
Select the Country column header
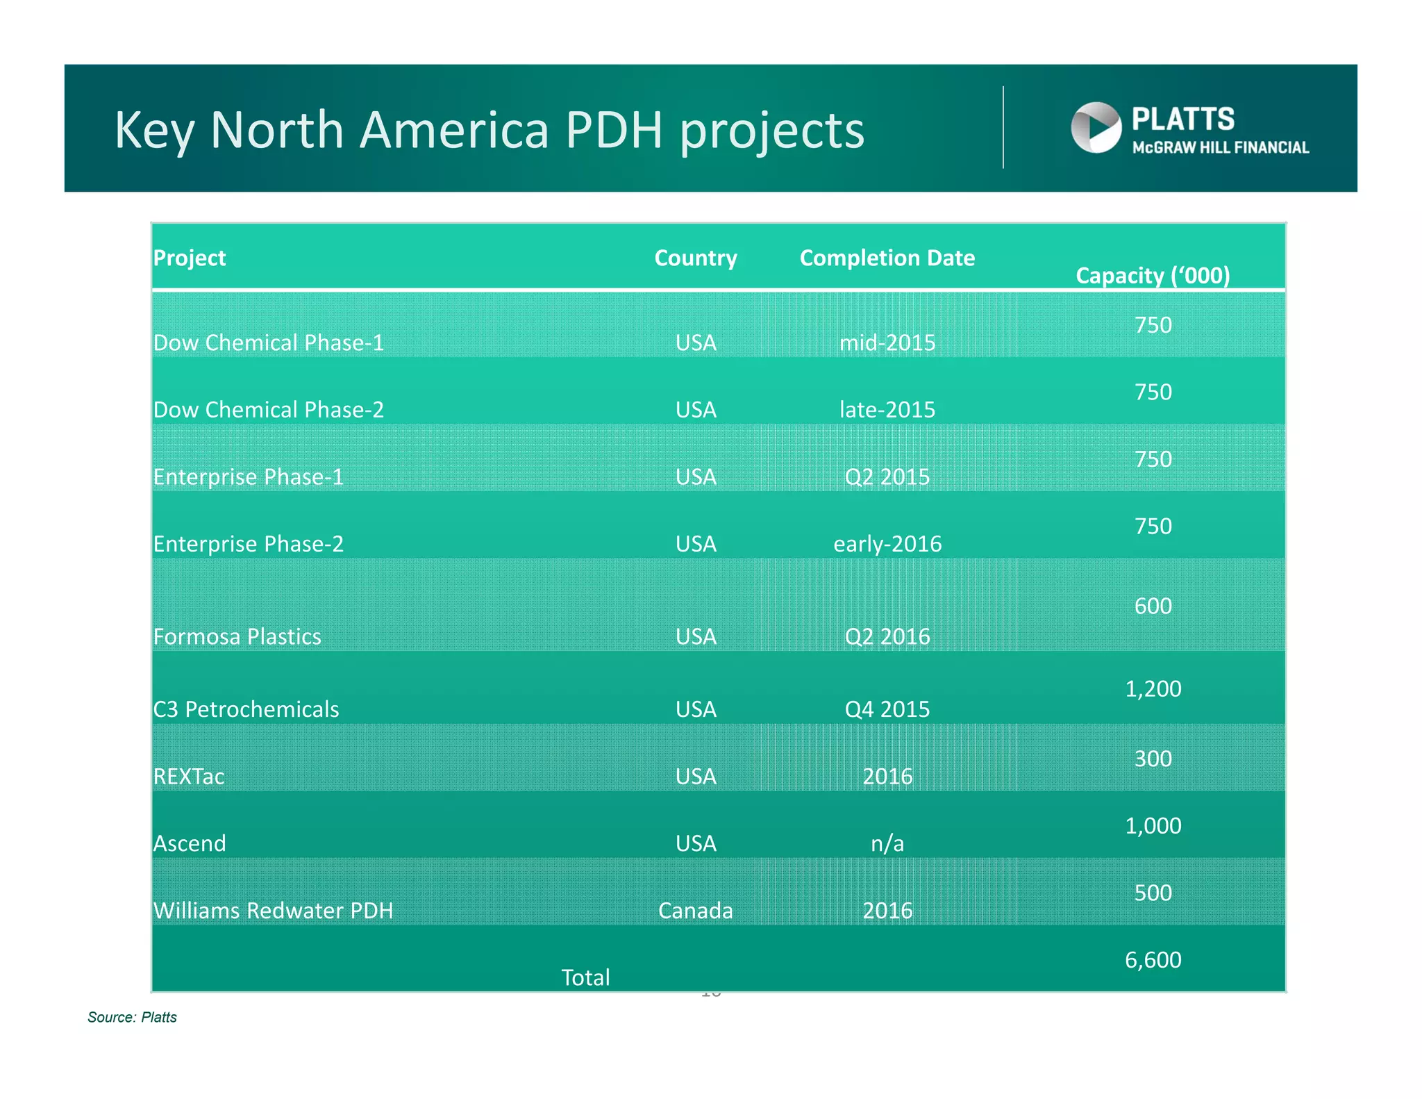tap(695, 258)
